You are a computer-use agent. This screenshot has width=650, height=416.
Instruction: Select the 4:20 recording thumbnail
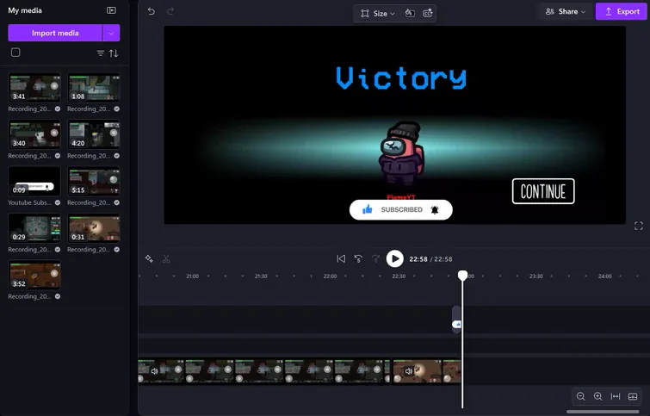pos(94,135)
